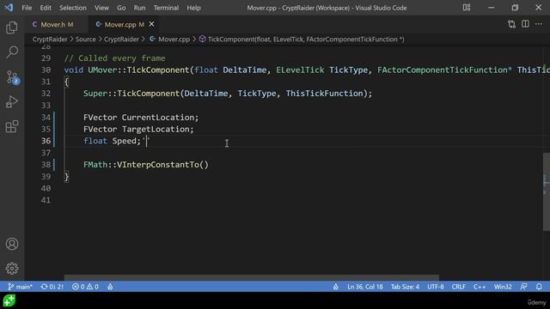Click the flame icon before Ln 36

point(336,287)
